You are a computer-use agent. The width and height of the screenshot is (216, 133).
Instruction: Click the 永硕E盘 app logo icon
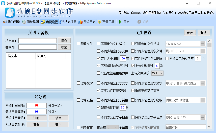coord(9,12)
